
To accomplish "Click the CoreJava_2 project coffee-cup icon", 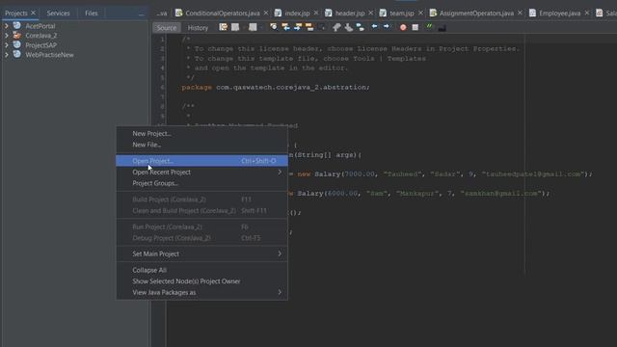I will [x=17, y=35].
